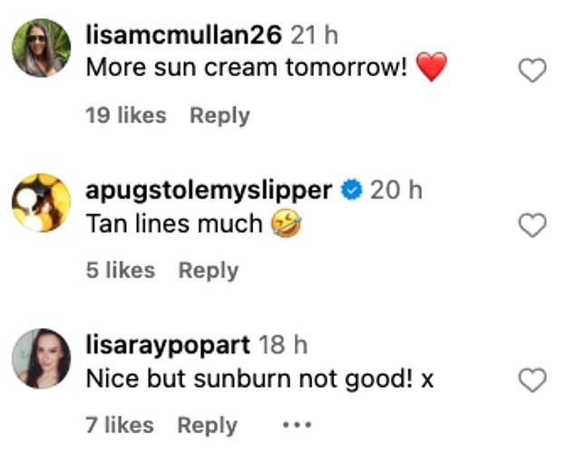Open lisamcmullan26's profile picture
Image resolution: width=575 pixels, height=453 pixels.
pos(42,48)
